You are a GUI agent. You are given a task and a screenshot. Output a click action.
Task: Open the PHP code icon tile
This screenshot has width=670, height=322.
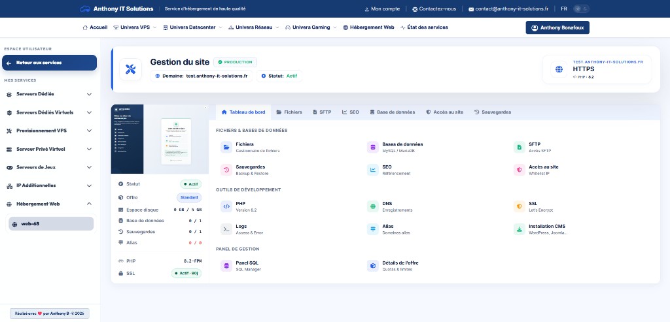pyautogui.click(x=226, y=206)
